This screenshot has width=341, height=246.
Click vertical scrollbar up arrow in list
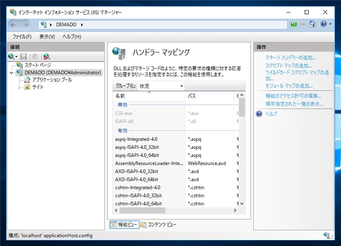(x=242, y=95)
